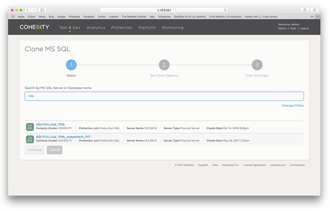Click the Cancel button
Screen dimensions: 330x211
click(x=55, y=150)
